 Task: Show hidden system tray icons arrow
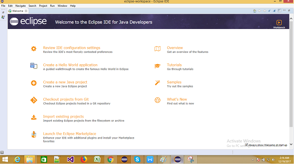tap(253, 160)
